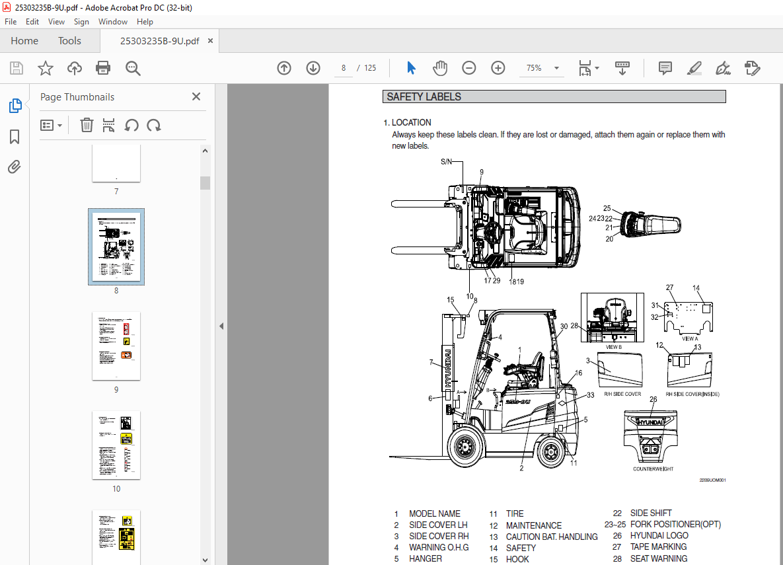Go to previous page arrow
Image resolution: width=783 pixels, height=565 pixels.
(284, 68)
